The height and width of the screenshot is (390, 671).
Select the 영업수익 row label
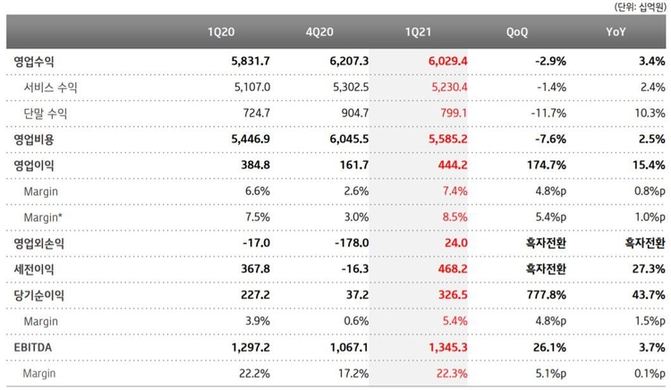coord(34,62)
